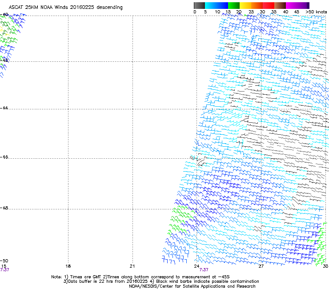Click the 'Note: 1) Times are GMT' line
The height and width of the screenshot is (289, 329).
coord(140,277)
